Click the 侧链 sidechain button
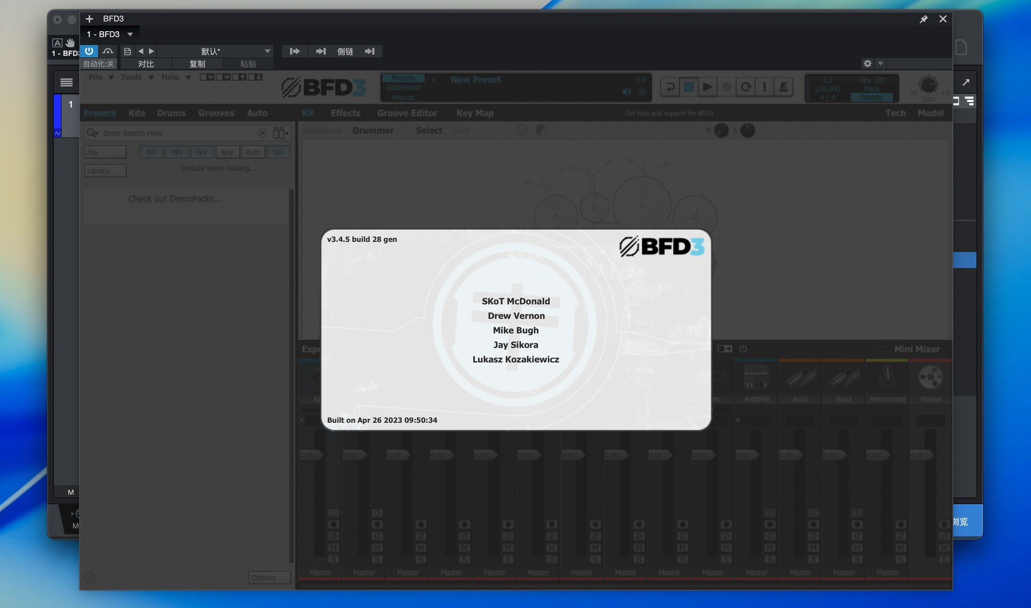Image resolution: width=1031 pixels, height=608 pixels. pos(345,52)
